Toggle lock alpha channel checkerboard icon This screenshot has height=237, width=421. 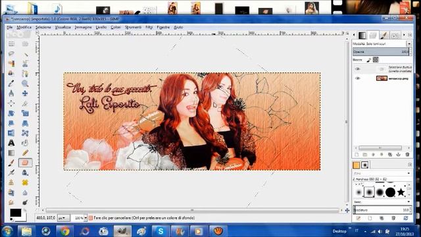tap(376, 60)
